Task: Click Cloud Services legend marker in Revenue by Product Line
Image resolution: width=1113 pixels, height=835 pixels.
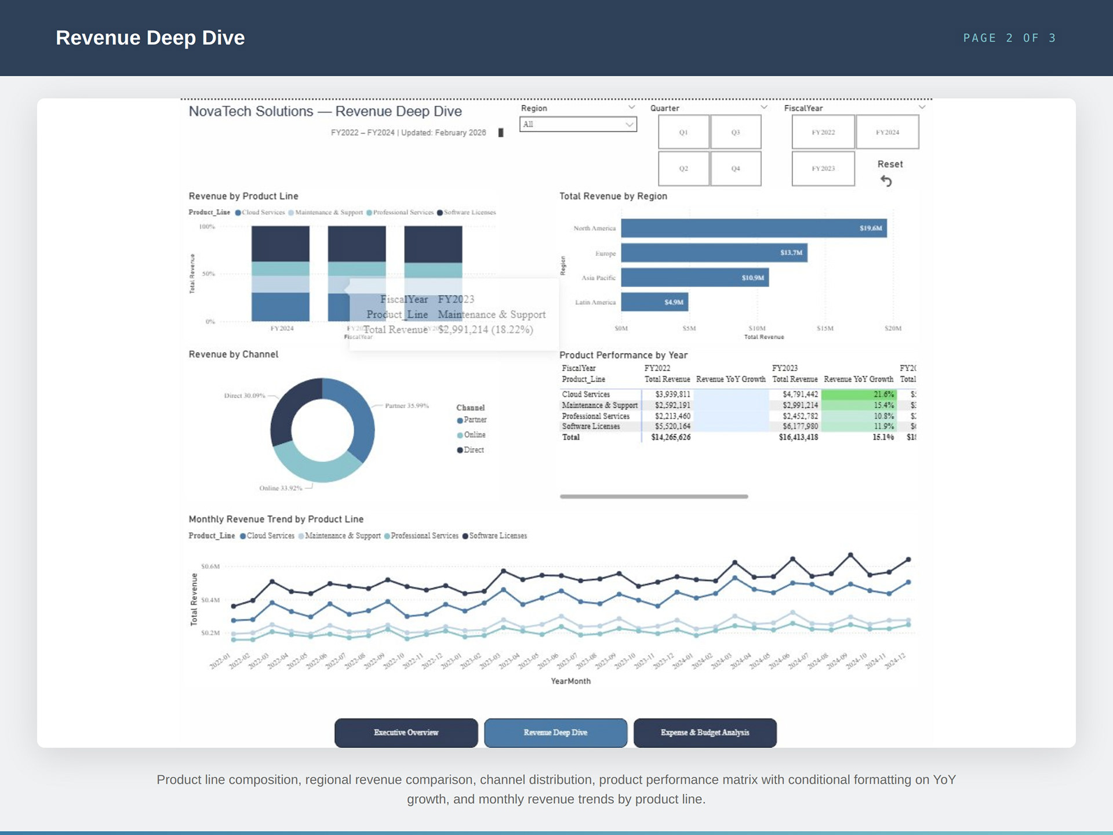Action: [x=238, y=213]
